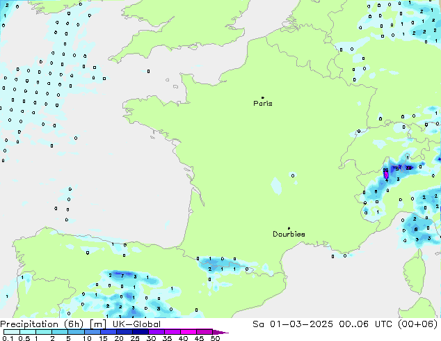This screenshot has width=441, height=341.
Task: Select the lightest 0.1–0.5 legend swatch
Action: [12, 332]
